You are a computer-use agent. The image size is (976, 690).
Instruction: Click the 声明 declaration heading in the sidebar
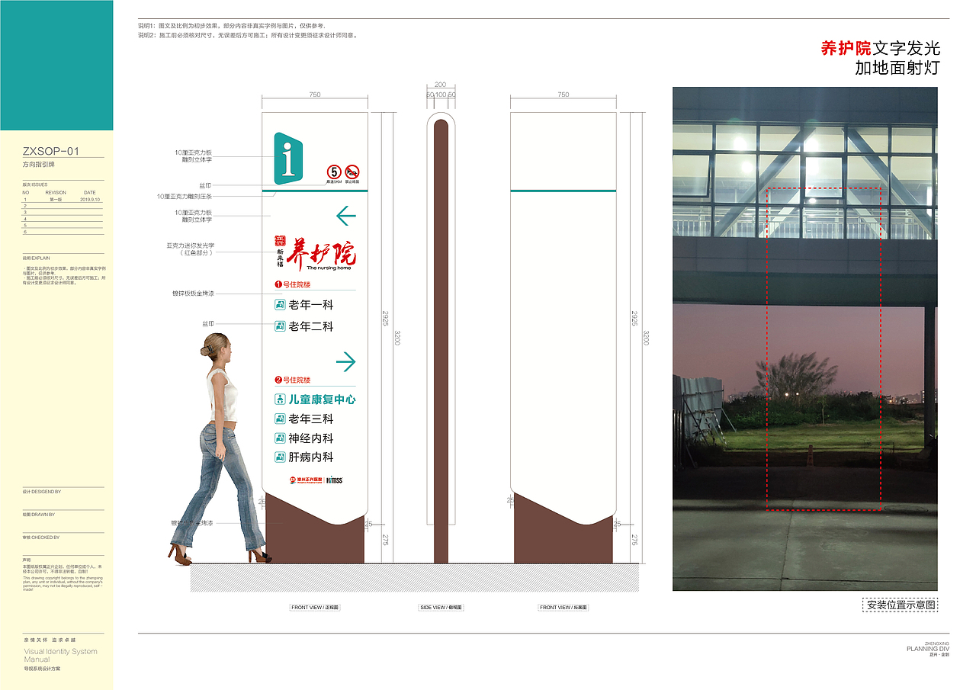click(x=27, y=560)
